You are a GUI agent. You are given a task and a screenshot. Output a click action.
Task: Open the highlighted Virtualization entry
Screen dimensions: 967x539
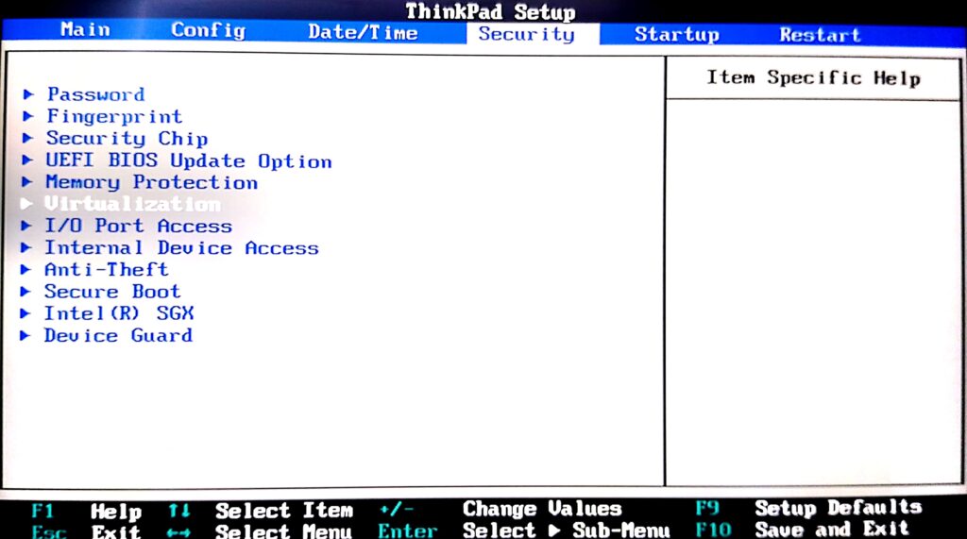pyautogui.click(x=132, y=204)
